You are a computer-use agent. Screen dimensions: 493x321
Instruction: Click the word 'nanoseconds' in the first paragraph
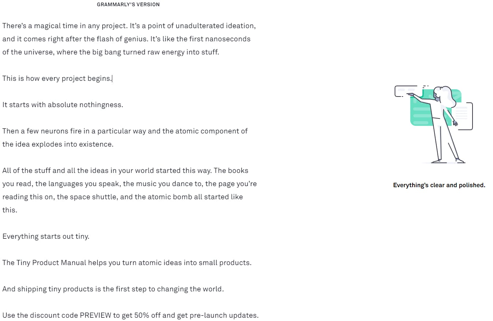[x=228, y=39]
